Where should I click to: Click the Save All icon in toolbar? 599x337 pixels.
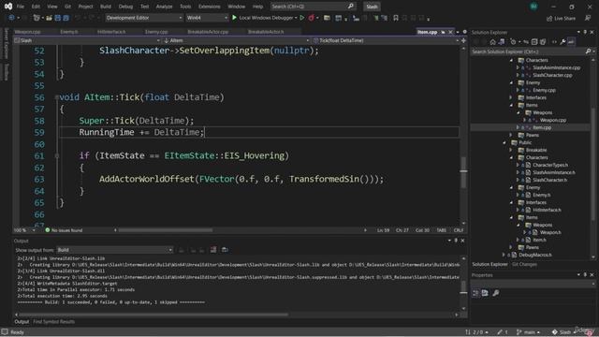[x=66, y=18]
